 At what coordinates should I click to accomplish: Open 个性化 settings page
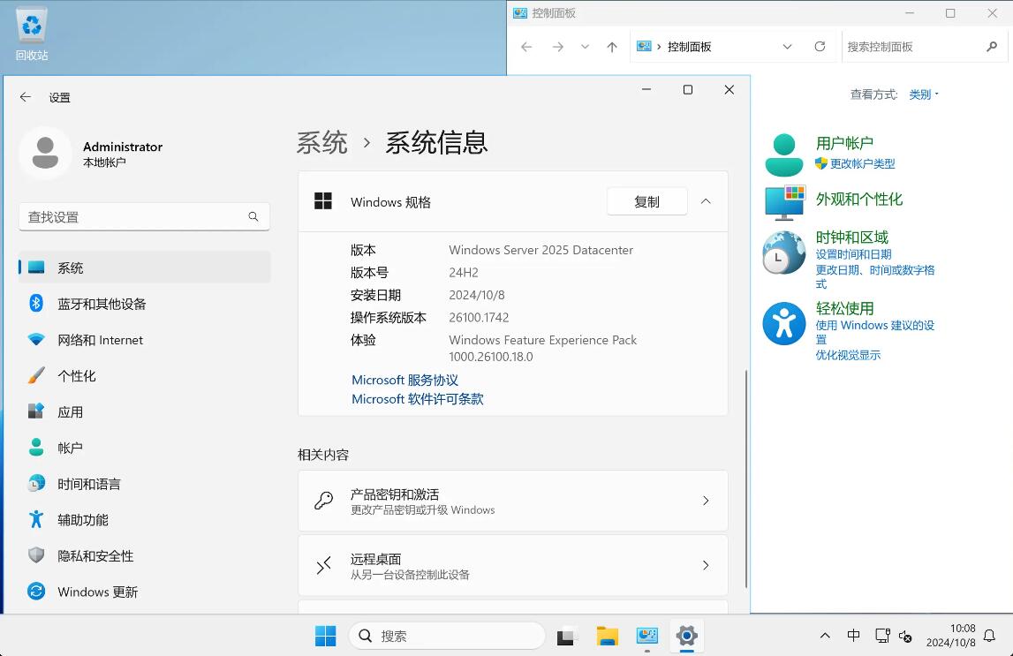point(144,376)
